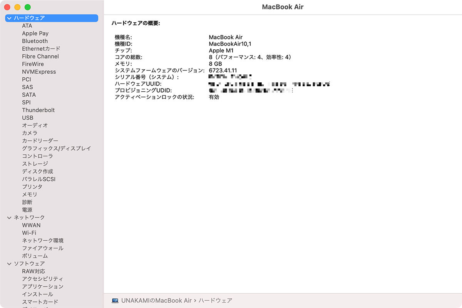Image resolution: width=462 pixels, height=308 pixels.
Task: Select the ネットワーク category label
Action: tap(29, 218)
